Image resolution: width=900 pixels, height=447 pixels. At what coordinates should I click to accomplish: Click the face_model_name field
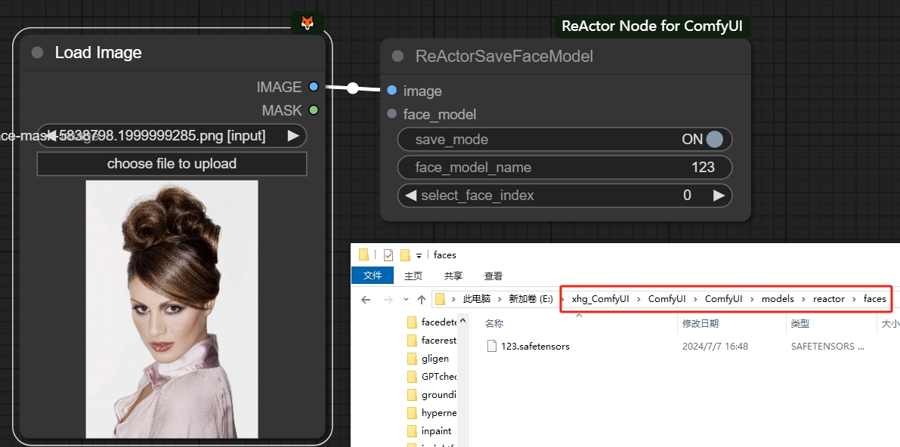pyautogui.click(x=564, y=168)
